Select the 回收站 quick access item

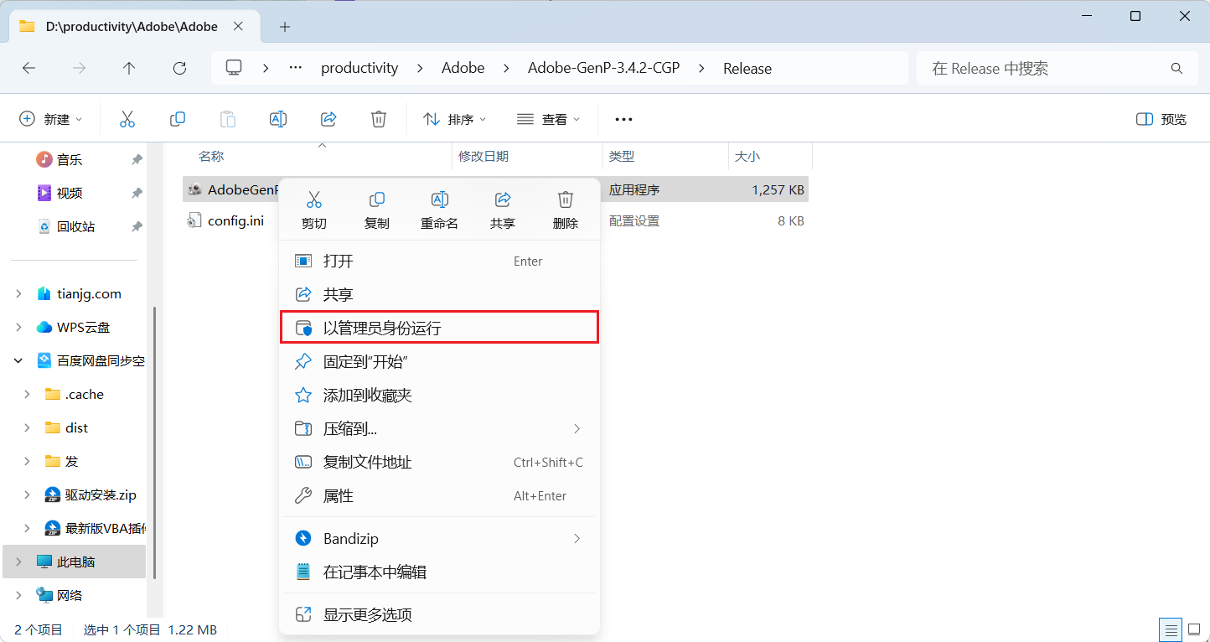point(75,226)
